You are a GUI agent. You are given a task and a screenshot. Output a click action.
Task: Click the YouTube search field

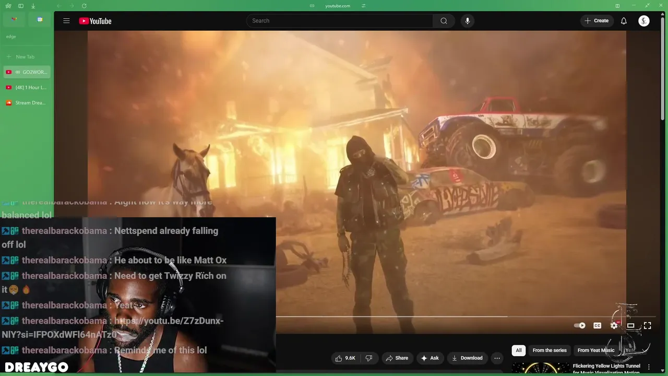339,21
